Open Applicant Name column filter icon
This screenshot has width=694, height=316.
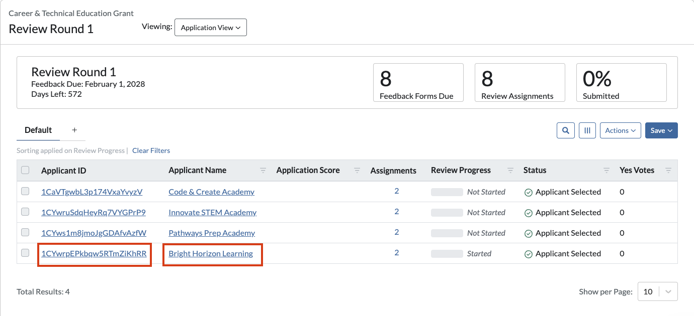click(263, 171)
